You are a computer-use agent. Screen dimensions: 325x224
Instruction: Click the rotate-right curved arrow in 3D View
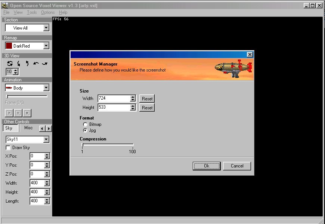(x=45, y=63)
